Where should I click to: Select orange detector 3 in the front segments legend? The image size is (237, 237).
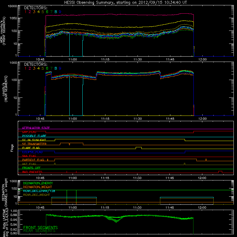click(x=34, y=12)
